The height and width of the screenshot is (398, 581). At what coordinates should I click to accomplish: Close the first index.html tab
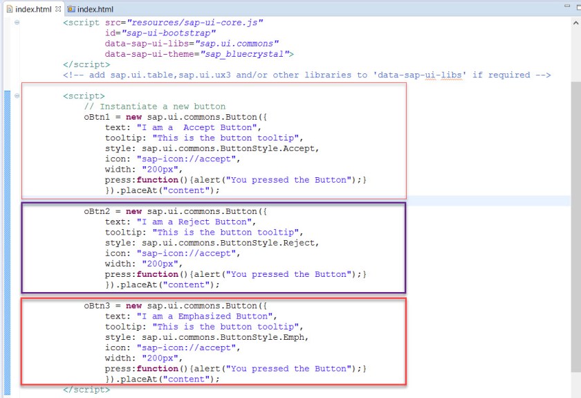click(x=58, y=9)
